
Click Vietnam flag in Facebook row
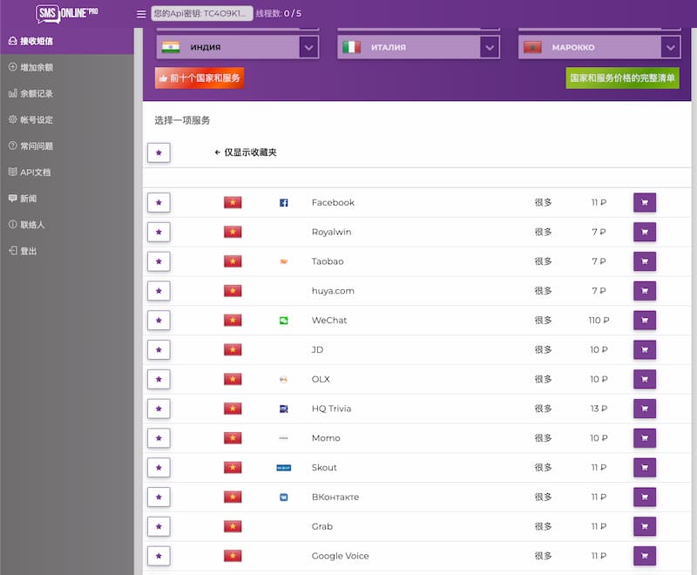[233, 203]
